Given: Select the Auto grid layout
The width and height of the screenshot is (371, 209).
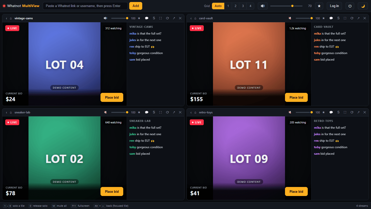Looking at the screenshot, I should 218,6.
